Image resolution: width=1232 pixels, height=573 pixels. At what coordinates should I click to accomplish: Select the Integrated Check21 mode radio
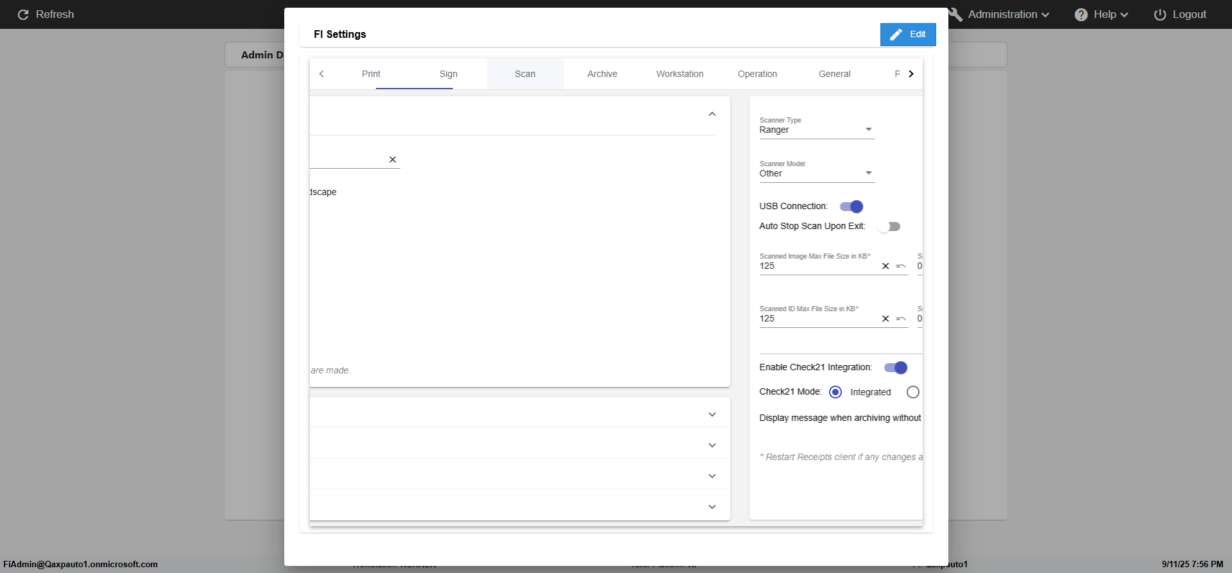[x=835, y=392]
